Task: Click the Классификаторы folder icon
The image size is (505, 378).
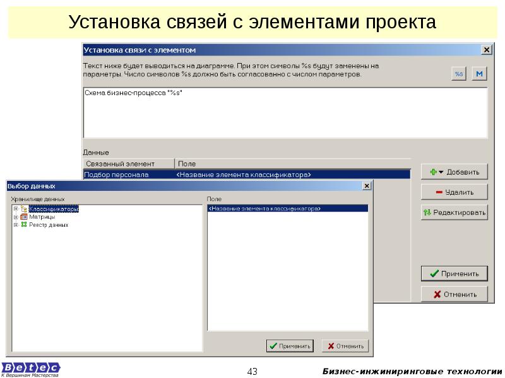Action: coord(24,209)
